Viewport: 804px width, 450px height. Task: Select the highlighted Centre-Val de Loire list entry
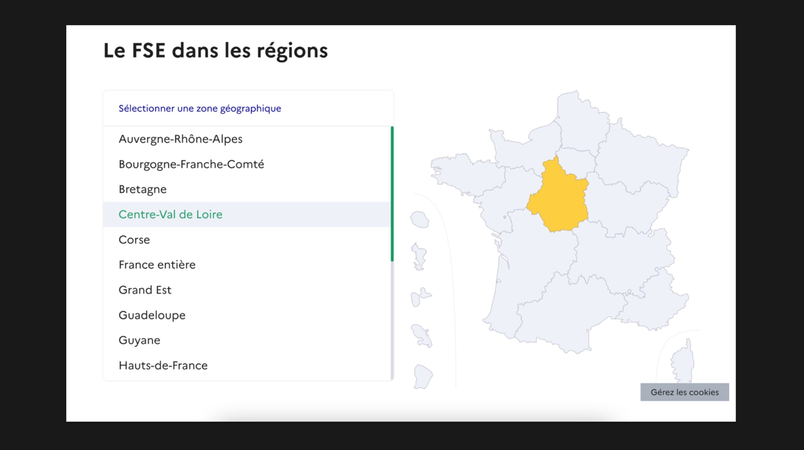tap(171, 214)
